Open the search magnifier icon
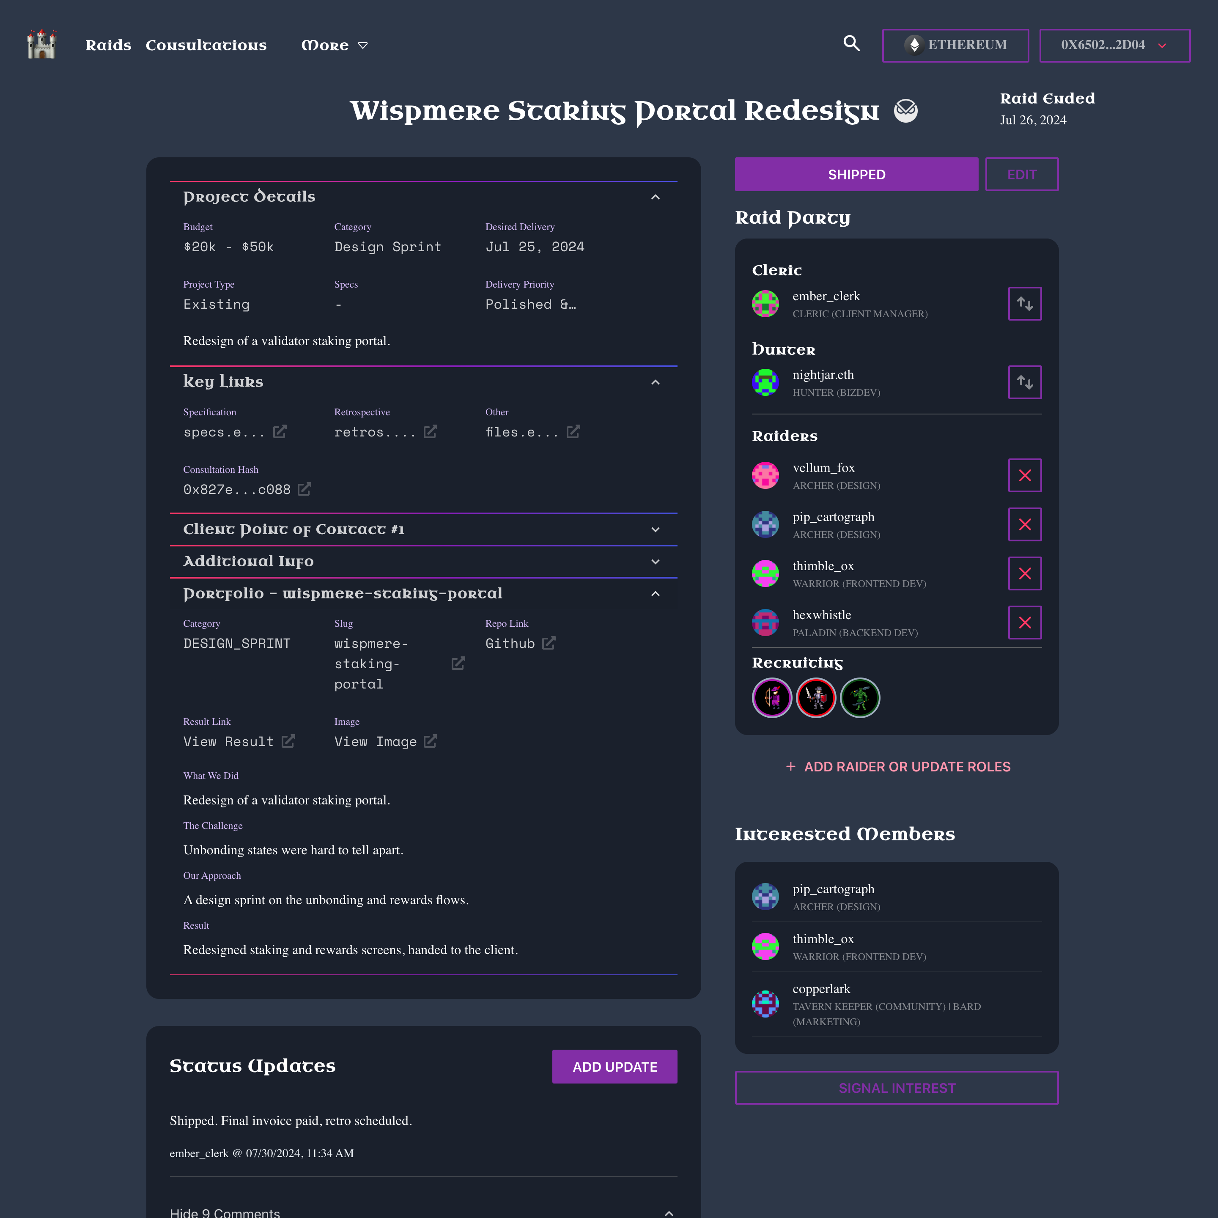 click(852, 44)
